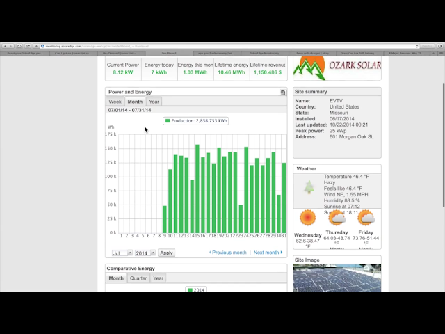
Task: Click the Wind NE, 1.55 MPH line
Action: tap(346, 195)
